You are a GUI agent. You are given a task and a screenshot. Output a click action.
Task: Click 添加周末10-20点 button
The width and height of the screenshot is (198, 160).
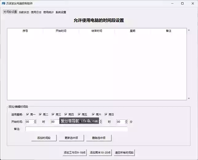point(100,153)
